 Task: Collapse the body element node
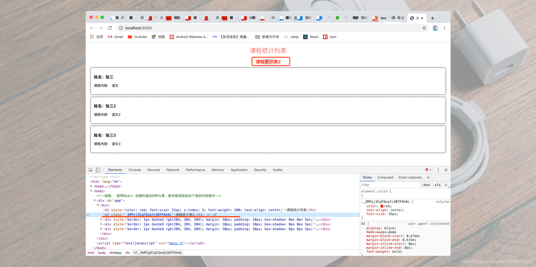coord(91,191)
